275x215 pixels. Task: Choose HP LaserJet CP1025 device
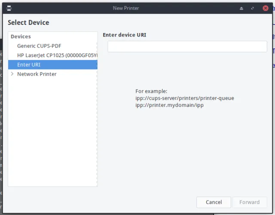pos(52,55)
